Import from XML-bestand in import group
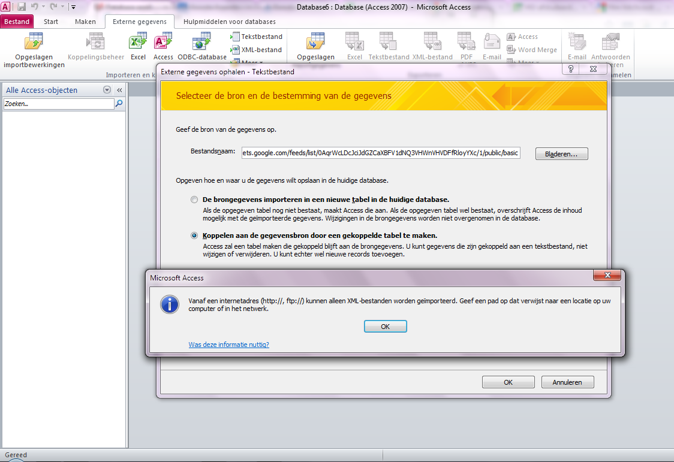The image size is (674, 462). (257, 50)
